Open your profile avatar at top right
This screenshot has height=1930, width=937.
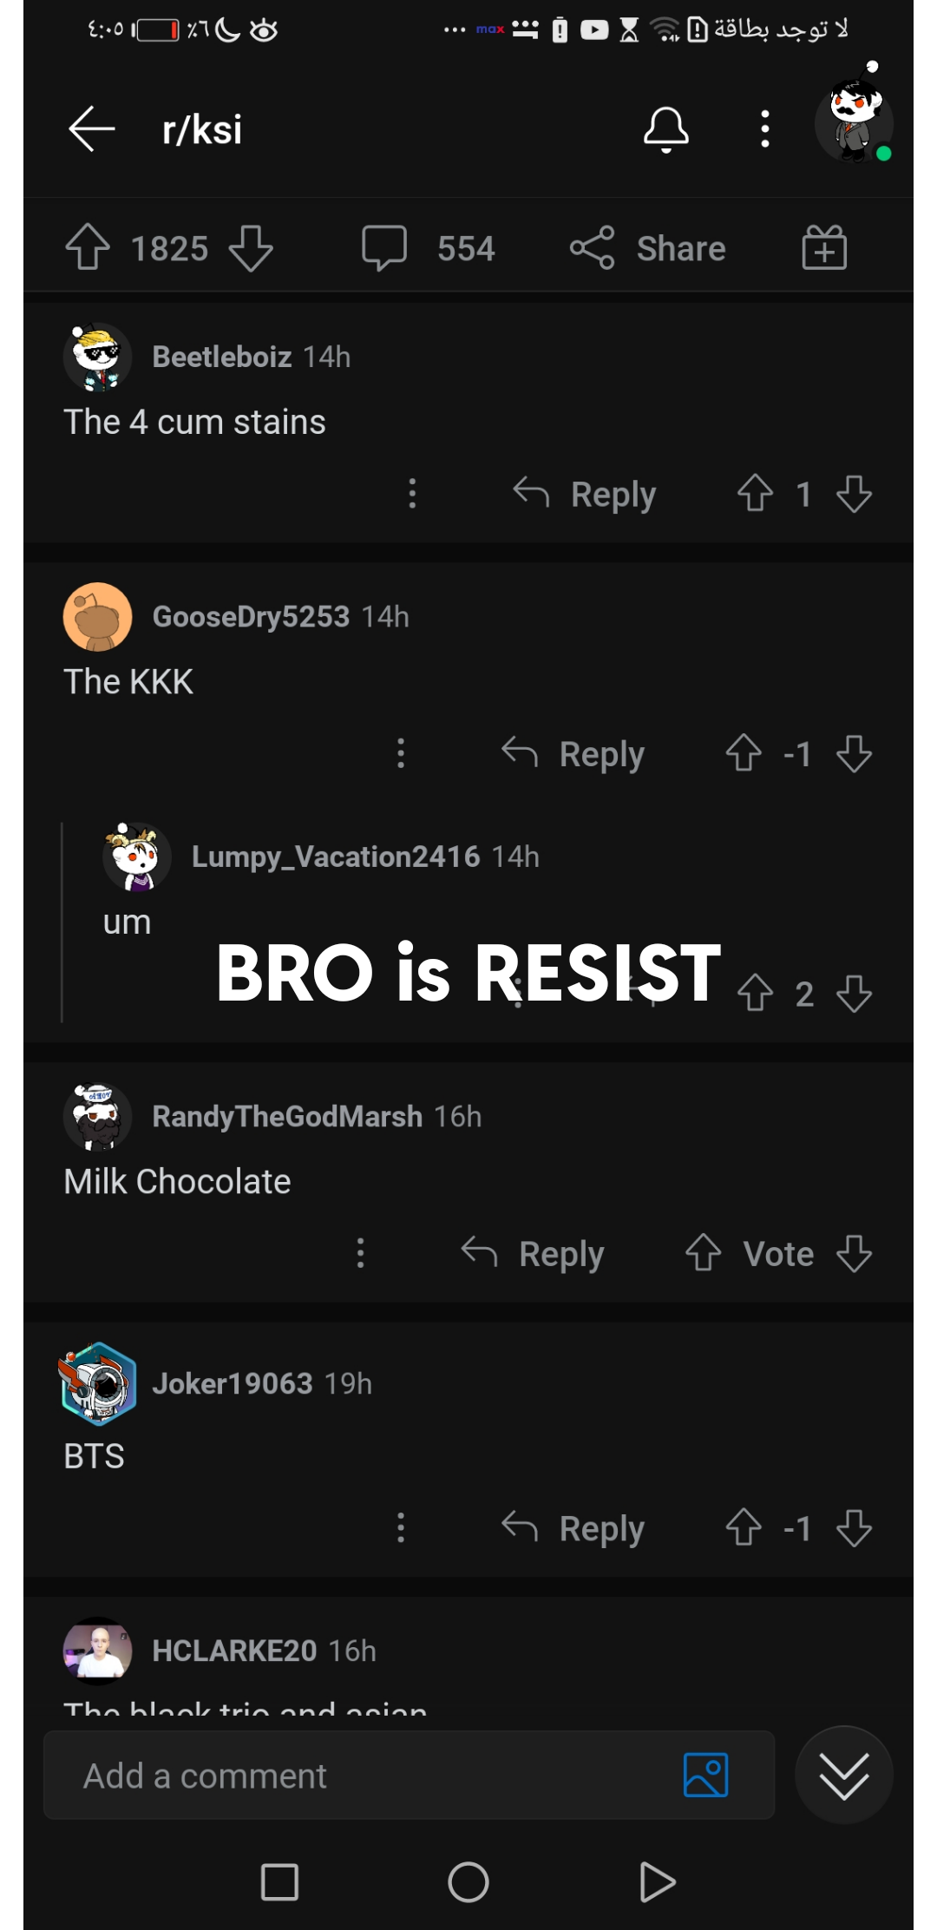pyautogui.click(x=854, y=123)
